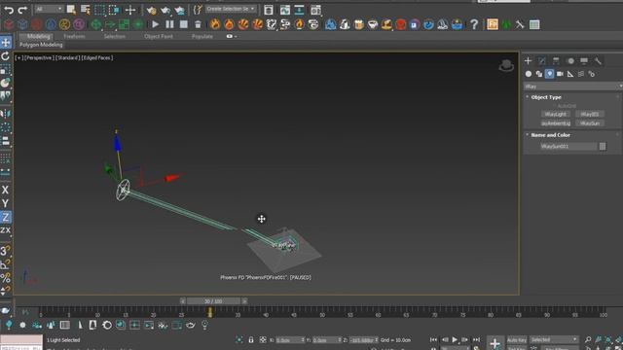This screenshot has height=350, width=623.
Task: Select the Cameras category in the Create panel
Action: [x=560, y=74]
